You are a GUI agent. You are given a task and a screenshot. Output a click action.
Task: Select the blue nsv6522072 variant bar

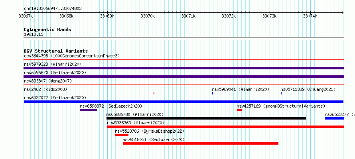(x=183, y=102)
